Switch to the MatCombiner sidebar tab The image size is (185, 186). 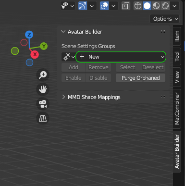pos(177,109)
